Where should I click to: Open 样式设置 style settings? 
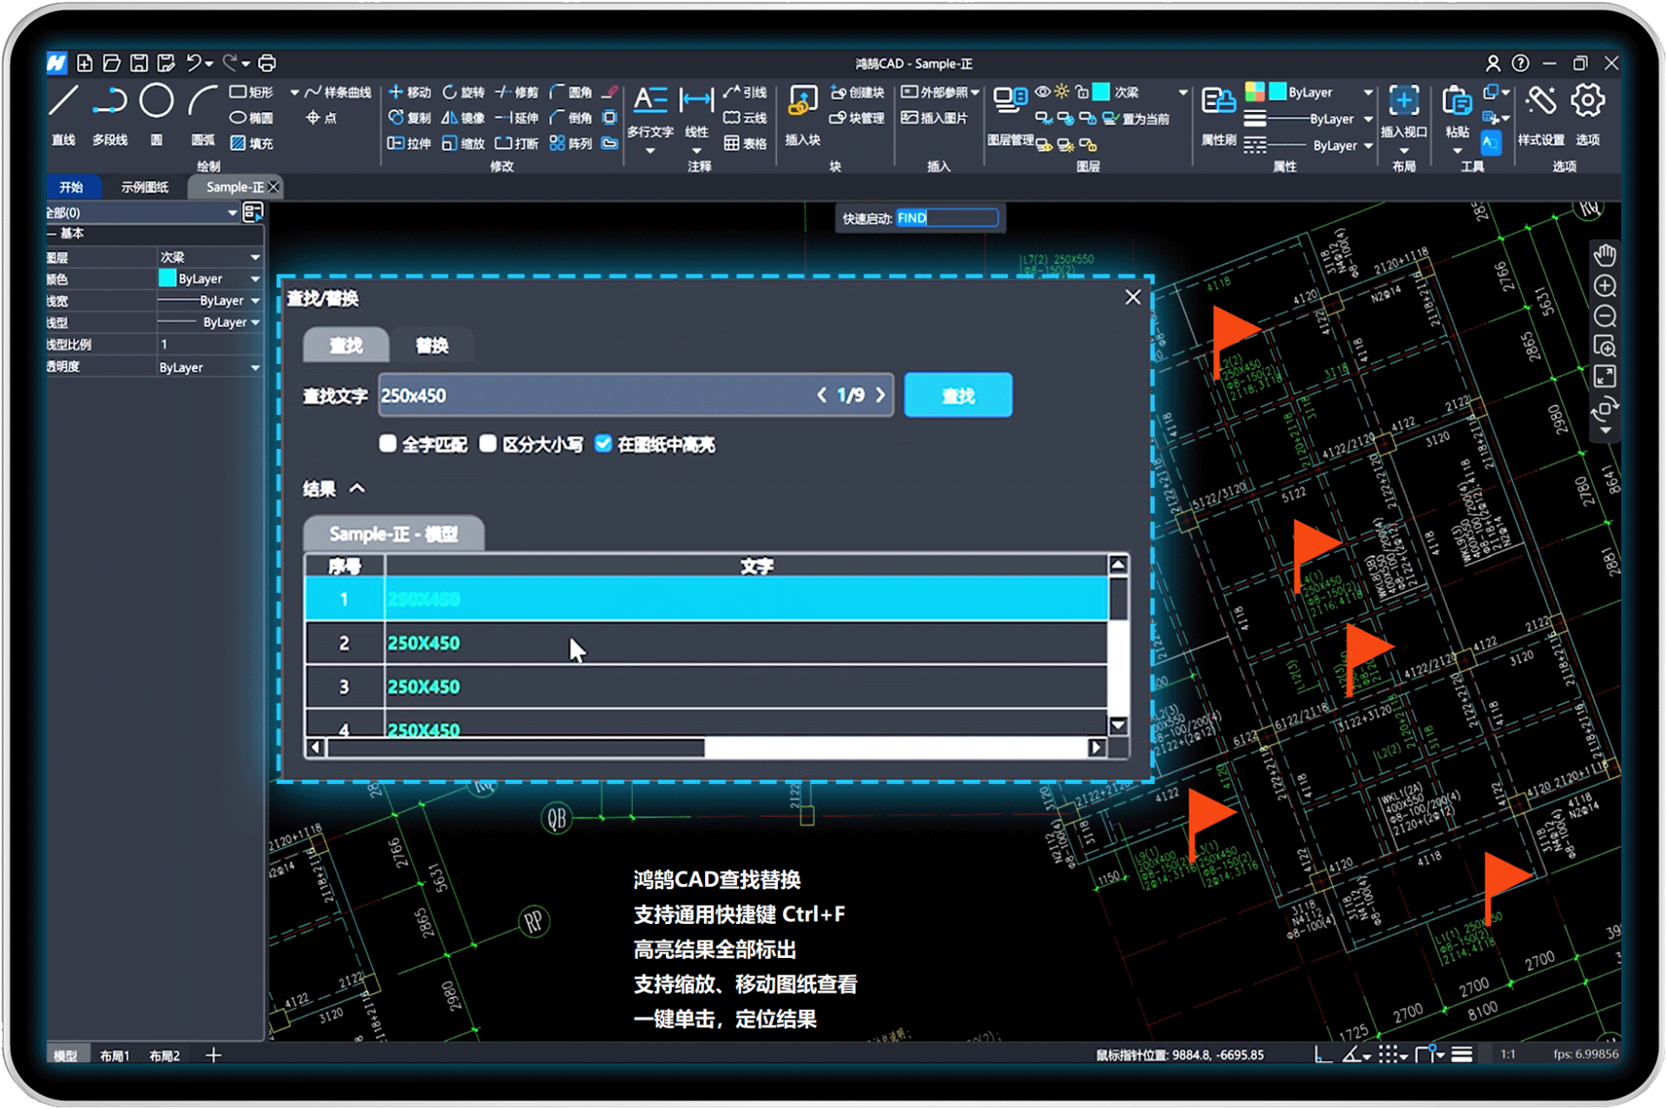point(1541,116)
